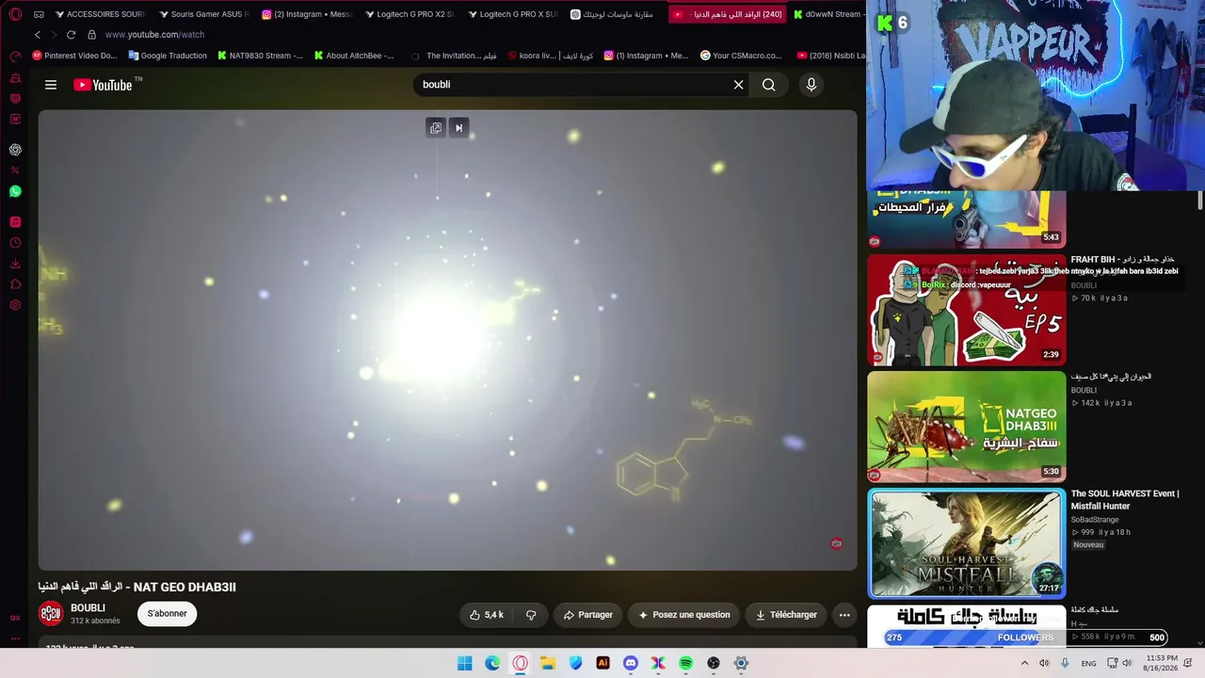The height and width of the screenshot is (678, 1205).
Task: Open History clock in the Opera sidebar
Action: coord(15,243)
